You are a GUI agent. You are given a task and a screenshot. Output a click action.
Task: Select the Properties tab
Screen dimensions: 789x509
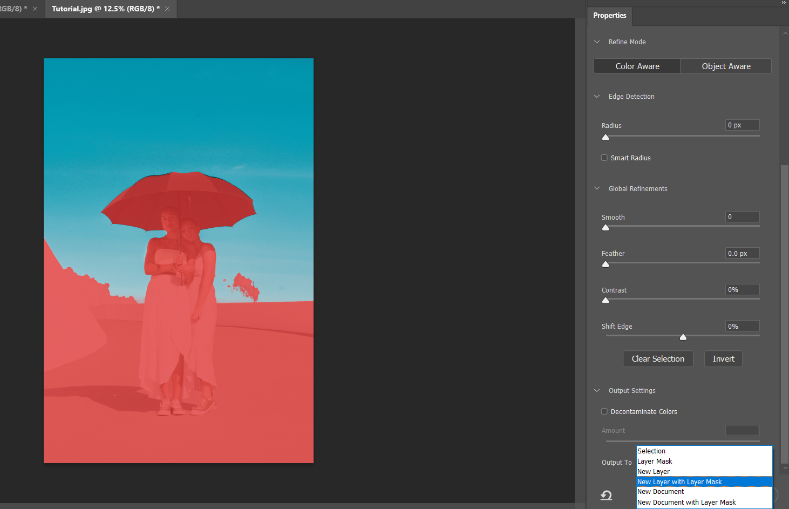[609, 16]
